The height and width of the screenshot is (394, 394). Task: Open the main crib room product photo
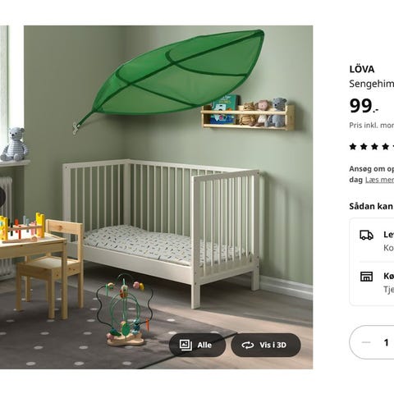(168, 197)
